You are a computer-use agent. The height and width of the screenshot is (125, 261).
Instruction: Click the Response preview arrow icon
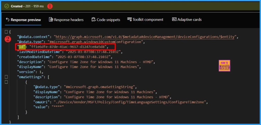coord(7,20)
